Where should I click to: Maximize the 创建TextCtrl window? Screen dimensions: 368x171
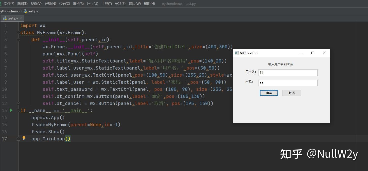313,53
